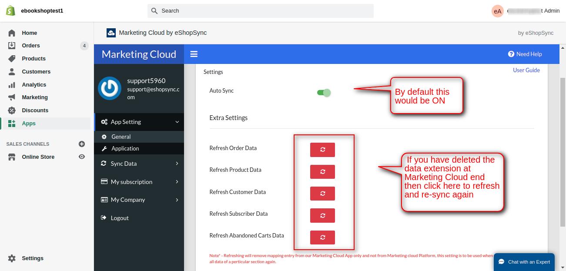Open the User Guide link
The image size is (566, 271).
point(526,70)
